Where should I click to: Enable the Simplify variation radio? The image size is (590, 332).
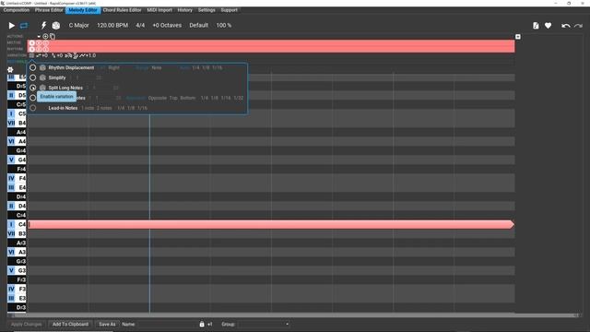(33, 77)
